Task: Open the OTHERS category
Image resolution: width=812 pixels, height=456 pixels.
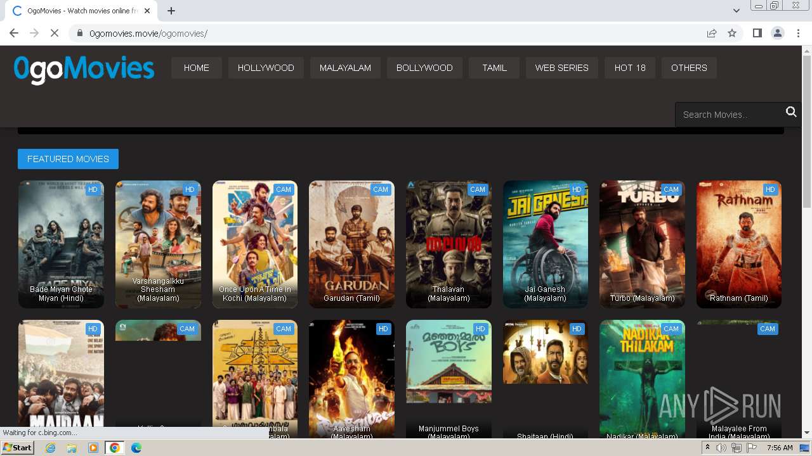Action: tap(689, 68)
